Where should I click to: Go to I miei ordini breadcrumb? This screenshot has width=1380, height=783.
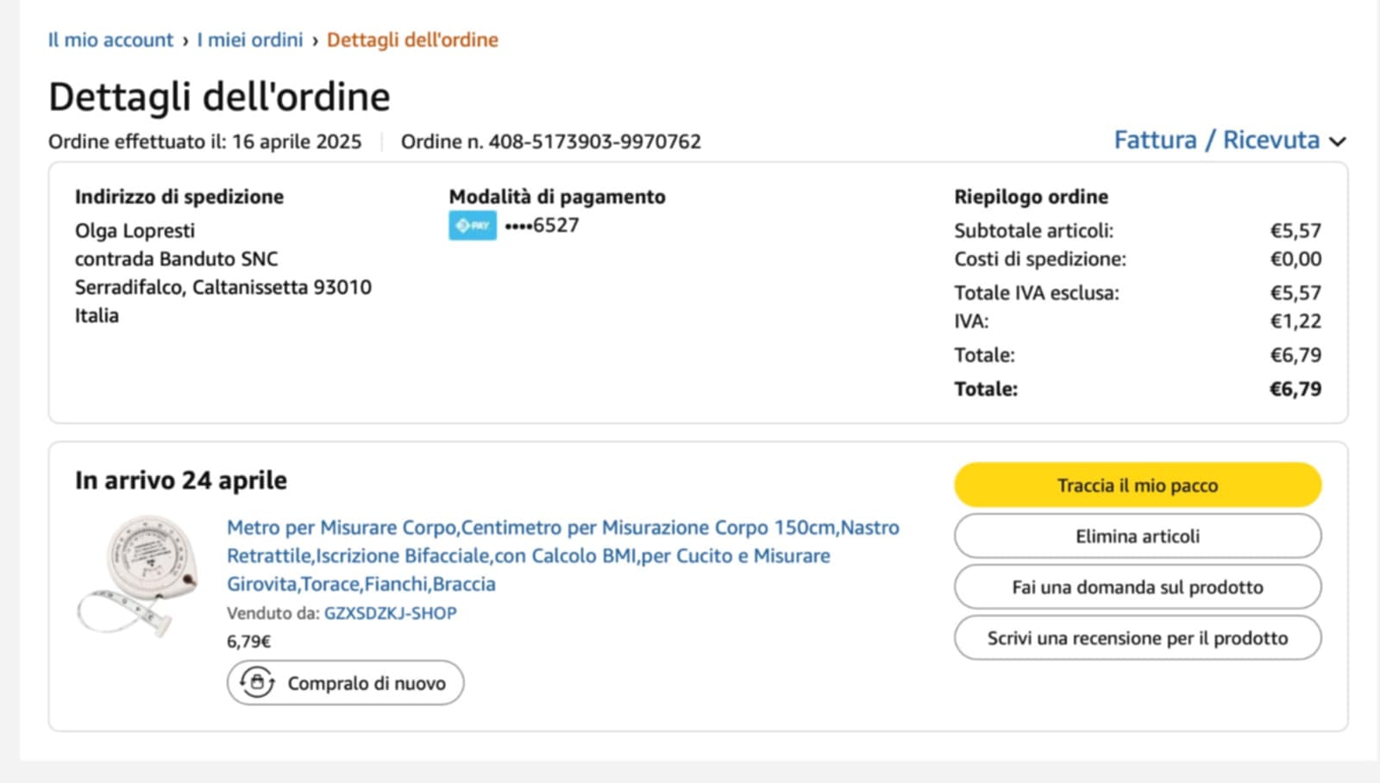coord(249,40)
